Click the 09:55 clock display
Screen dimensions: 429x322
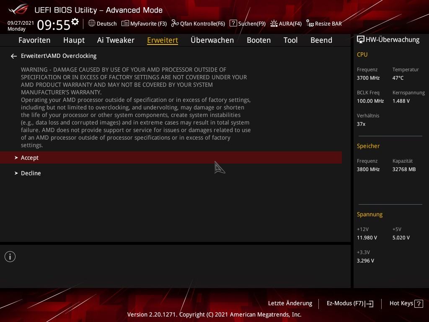point(54,25)
